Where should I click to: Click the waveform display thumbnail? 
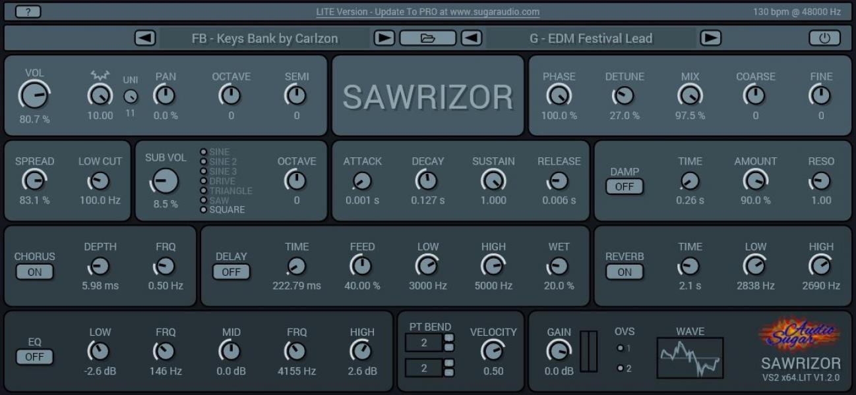point(690,357)
